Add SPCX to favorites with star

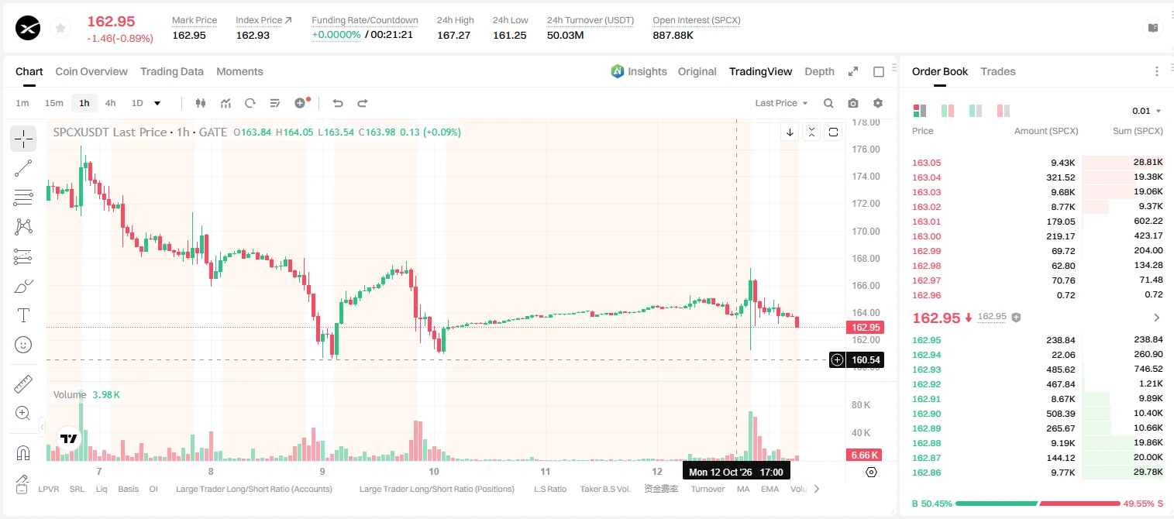pyautogui.click(x=60, y=29)
